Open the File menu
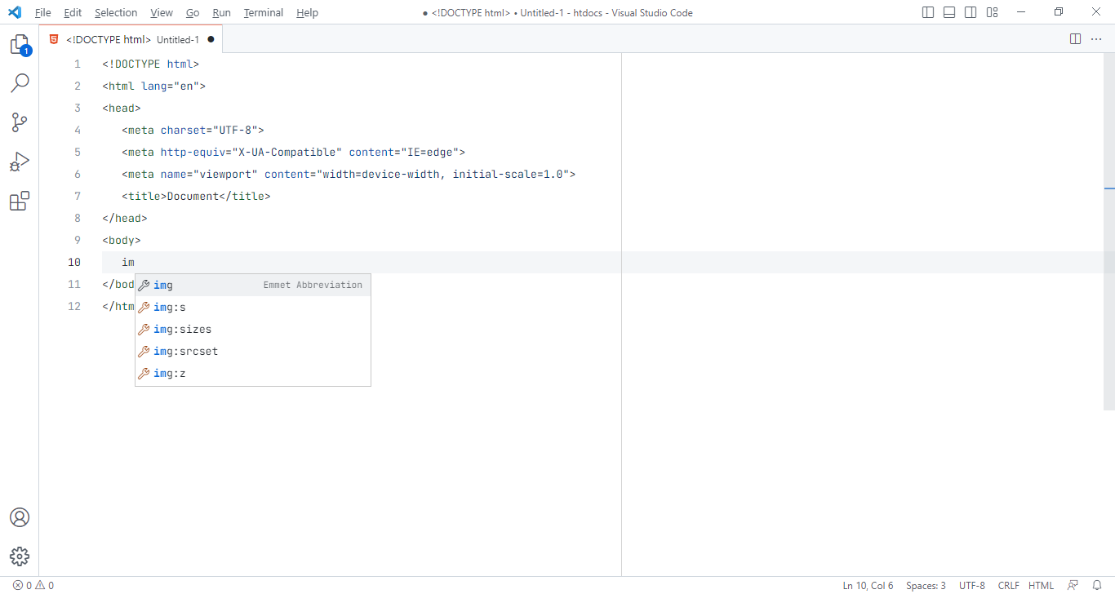This screenshot has height=594, width=1115. [x=43, y=12]
